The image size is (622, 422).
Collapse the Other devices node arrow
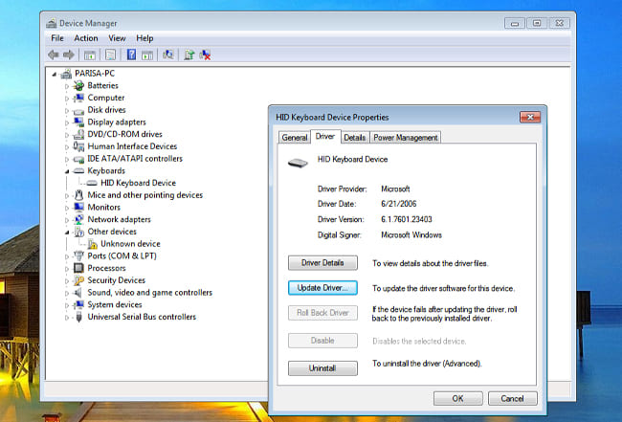click(x=67, y=232)
